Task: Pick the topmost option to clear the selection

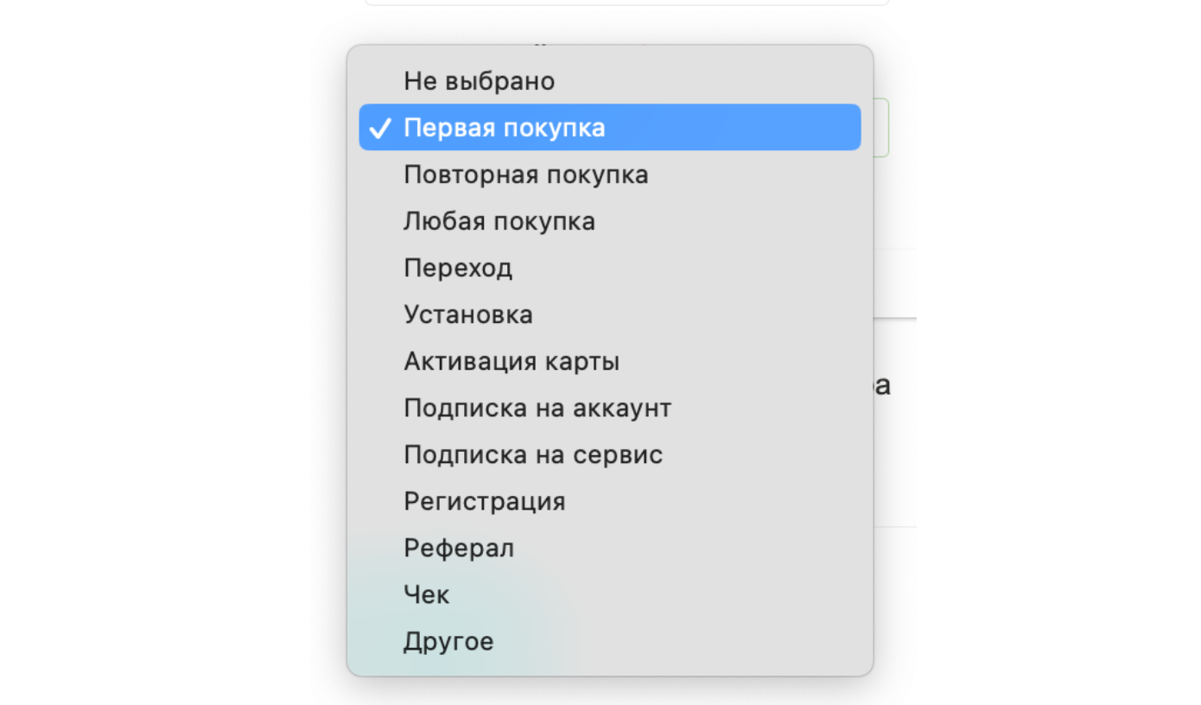Action: [x=479, y=81]
